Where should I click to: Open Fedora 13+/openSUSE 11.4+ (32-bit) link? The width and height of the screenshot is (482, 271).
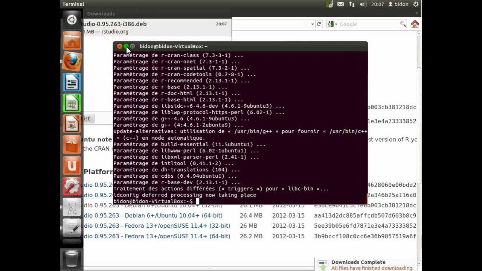point(177,225)
